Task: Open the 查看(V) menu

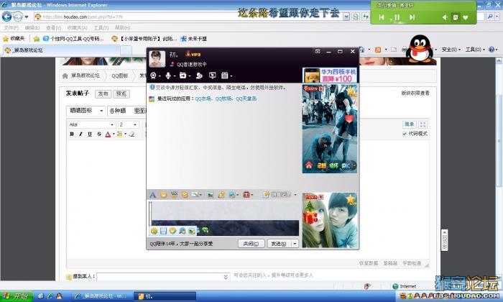Action: pos(54,28)
